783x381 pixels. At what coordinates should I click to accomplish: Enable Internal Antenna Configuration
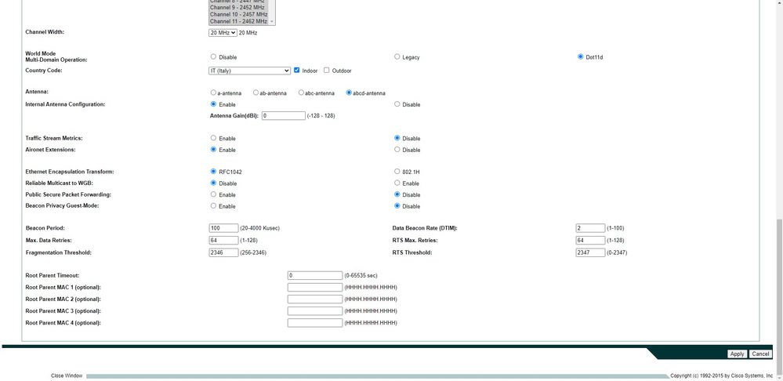coord(213,104)
